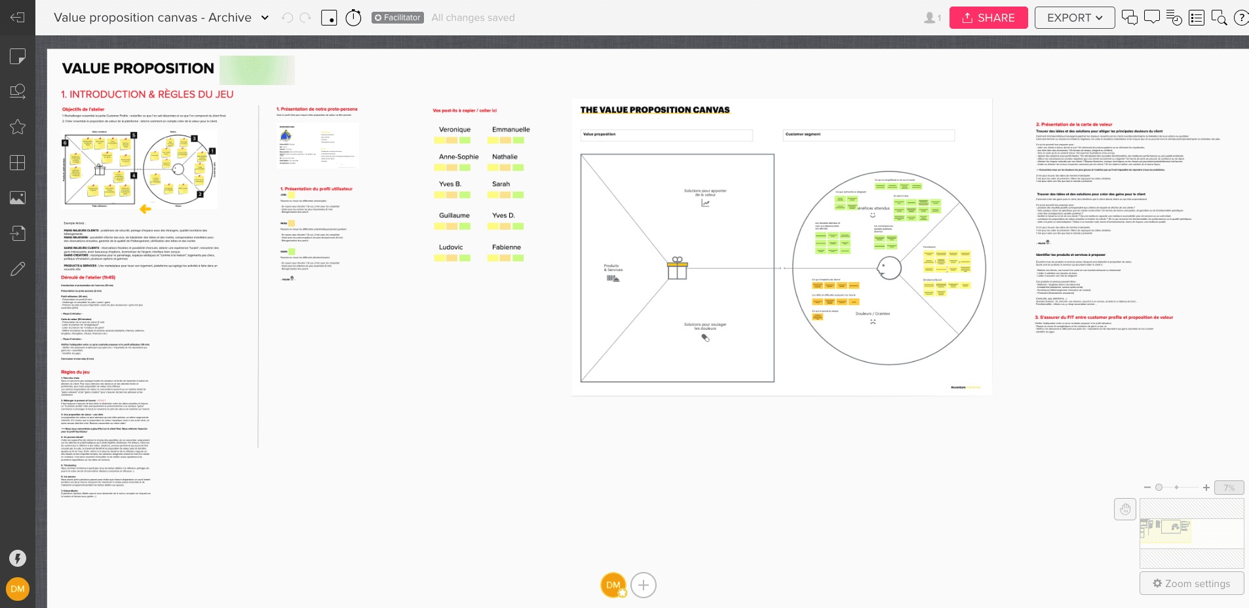Click the import content icon
Image resolution: width=1249 pixels, height=608 pixels.
(18, 233)
